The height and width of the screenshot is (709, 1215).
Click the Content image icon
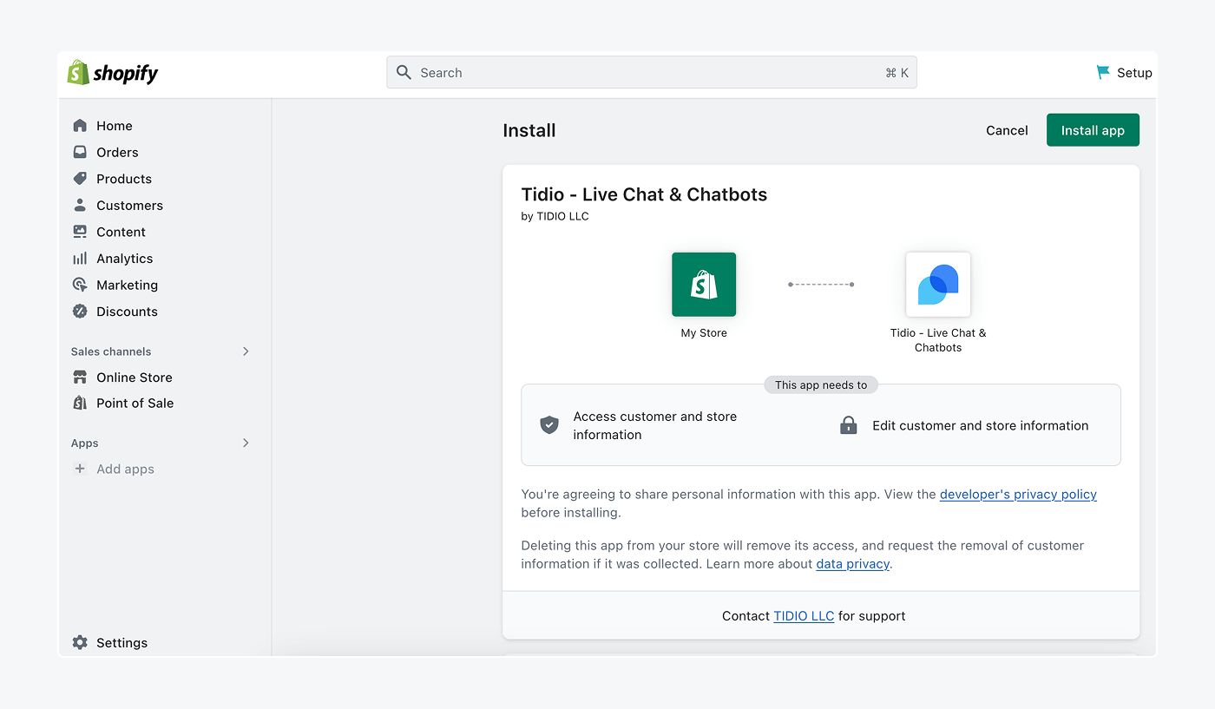click(80, 232)
